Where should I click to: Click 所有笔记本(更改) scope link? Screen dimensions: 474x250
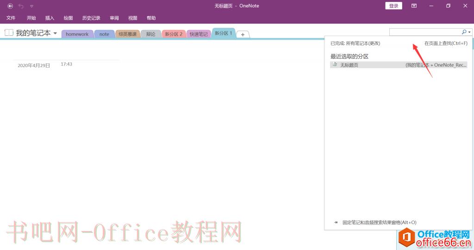pyautogui.click(x=363, y=43)
